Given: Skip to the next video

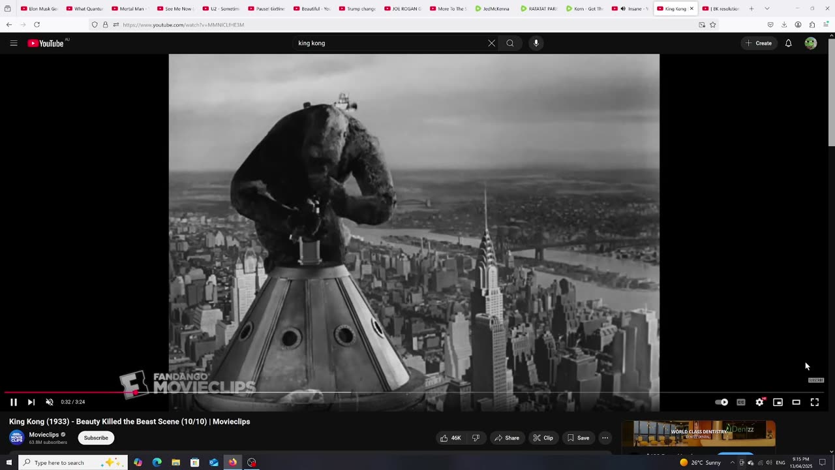Looking at the screenshot, I should pos(31,402).
